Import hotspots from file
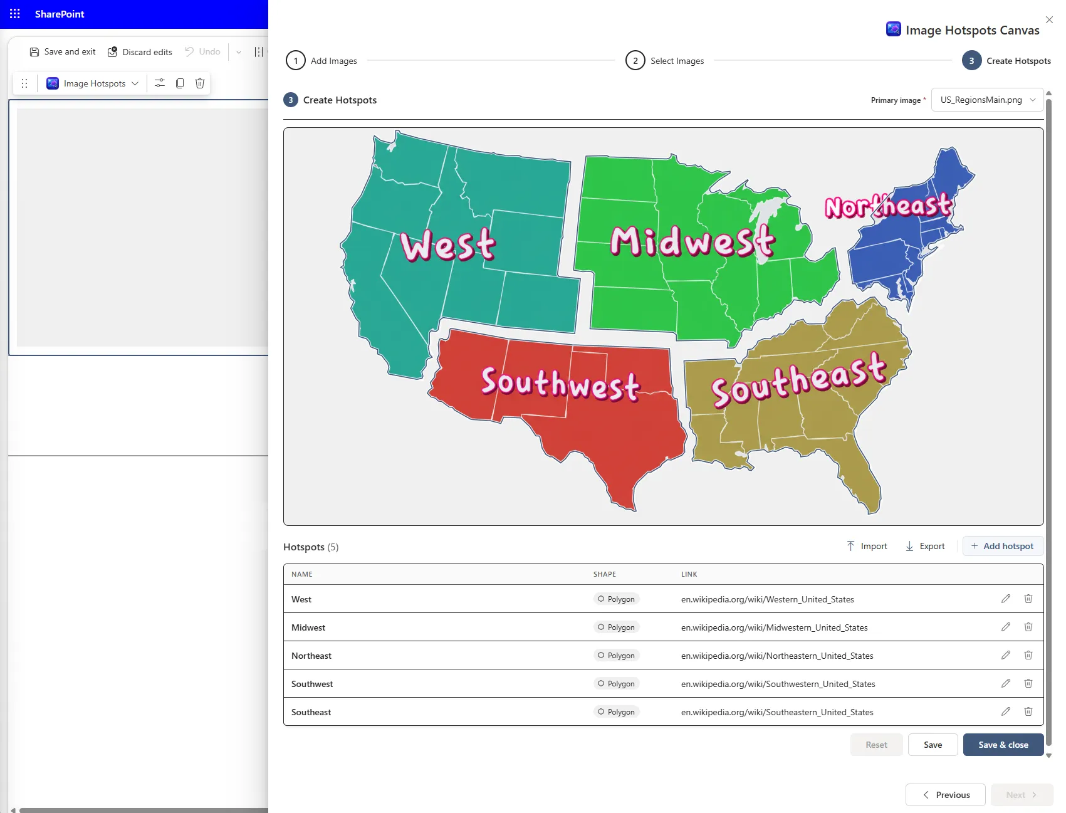 pyautogui.click(x=867, y=546)
